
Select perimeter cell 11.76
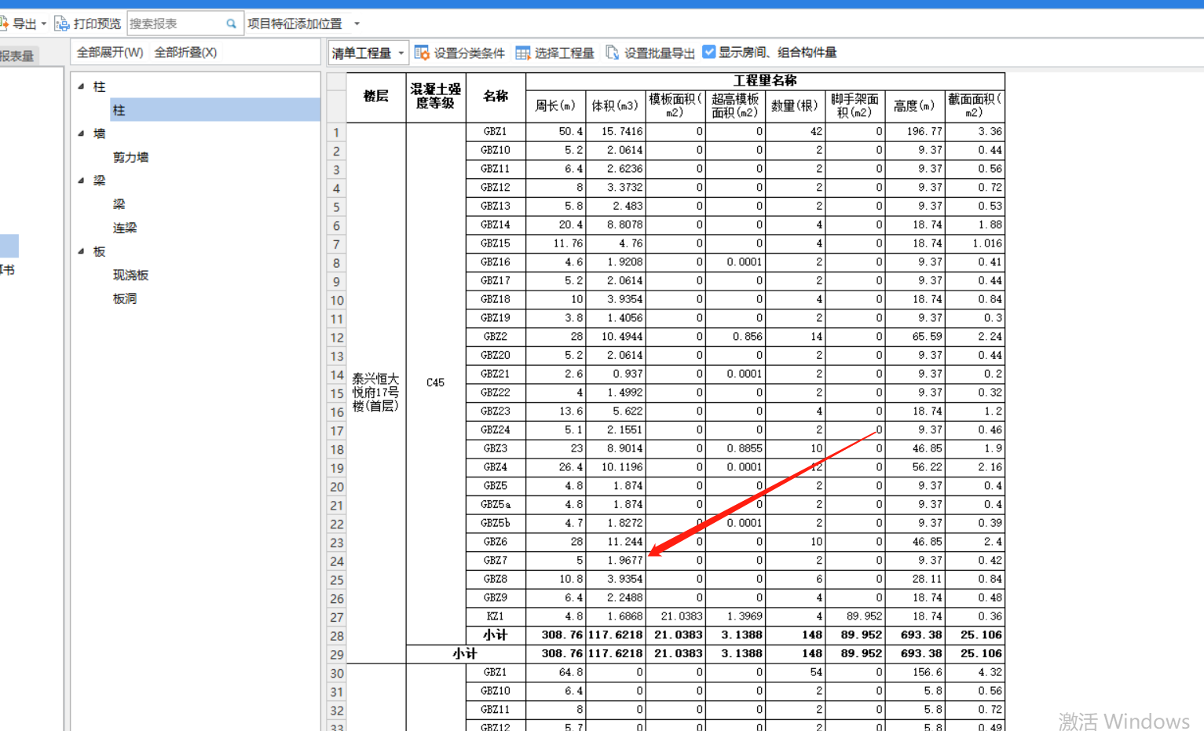(555, 243)
